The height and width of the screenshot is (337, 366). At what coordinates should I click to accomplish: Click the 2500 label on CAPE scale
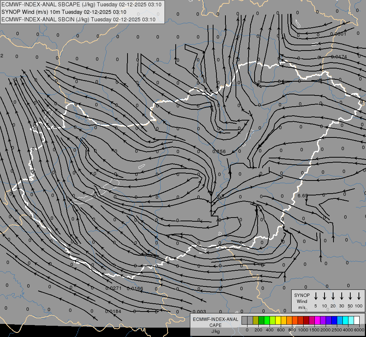coord(337,330)
